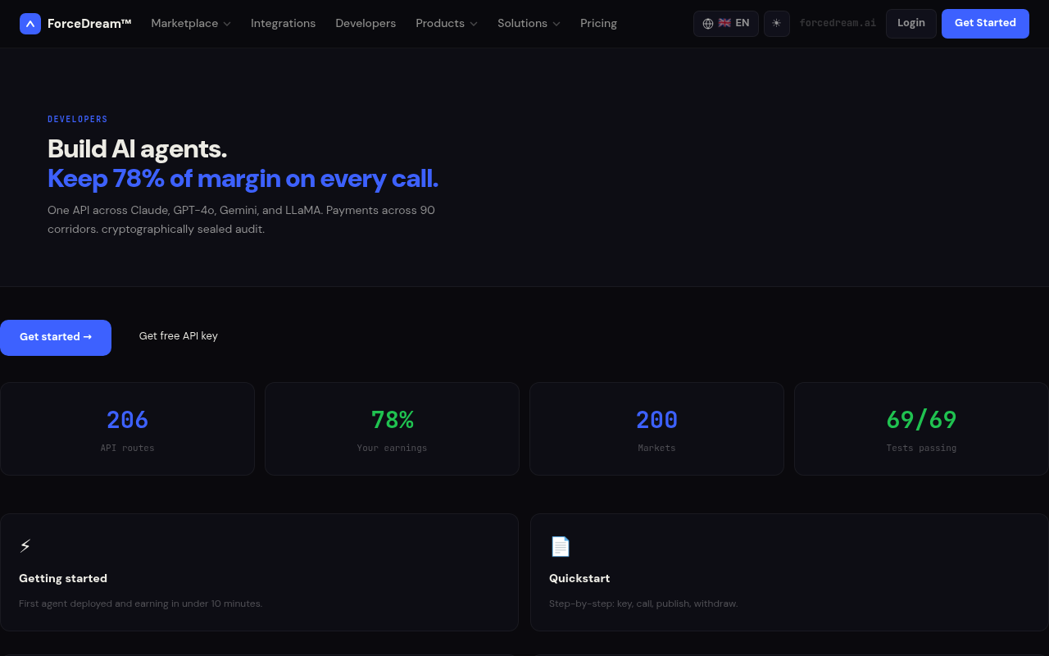
Task: Click the forcedream.ai domain text
Action: click(x=838, y=24)
